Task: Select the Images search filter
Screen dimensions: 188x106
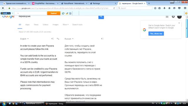Action: [x=56, y=24]
